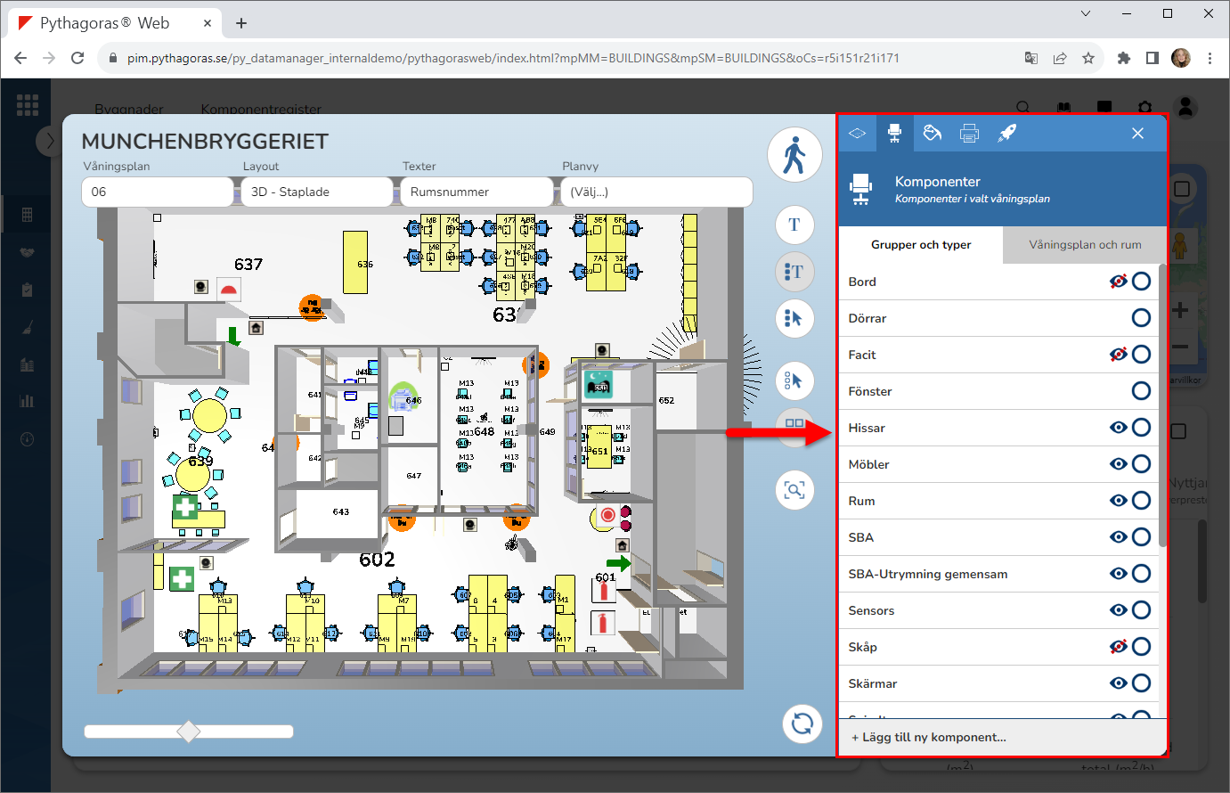
Task: Click Lägg till ny komponent link
Action: [x=929, y=738]
